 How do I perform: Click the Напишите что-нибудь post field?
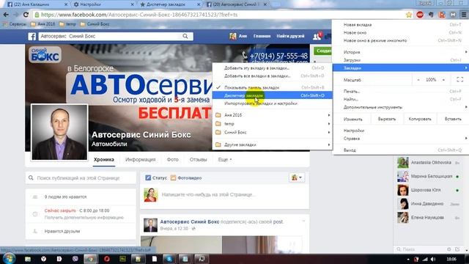pyautogui.click(x=208, y=194)
